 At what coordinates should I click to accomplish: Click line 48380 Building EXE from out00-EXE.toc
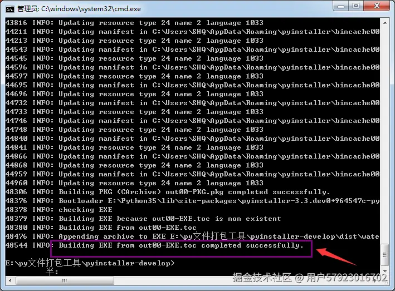(101, 228)
